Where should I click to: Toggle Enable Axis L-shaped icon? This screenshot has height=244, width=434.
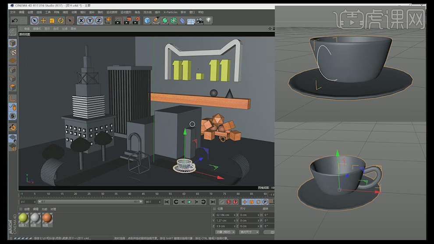[x=12, y=98]
